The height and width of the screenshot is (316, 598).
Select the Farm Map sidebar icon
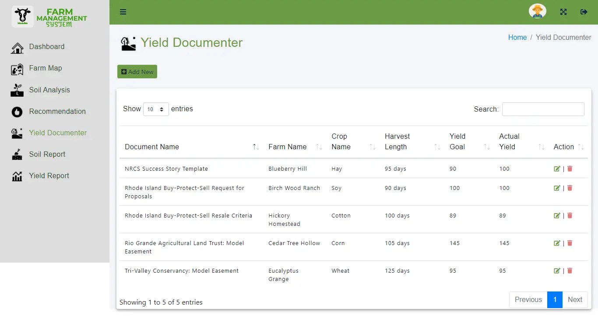(x=17, y=68)
